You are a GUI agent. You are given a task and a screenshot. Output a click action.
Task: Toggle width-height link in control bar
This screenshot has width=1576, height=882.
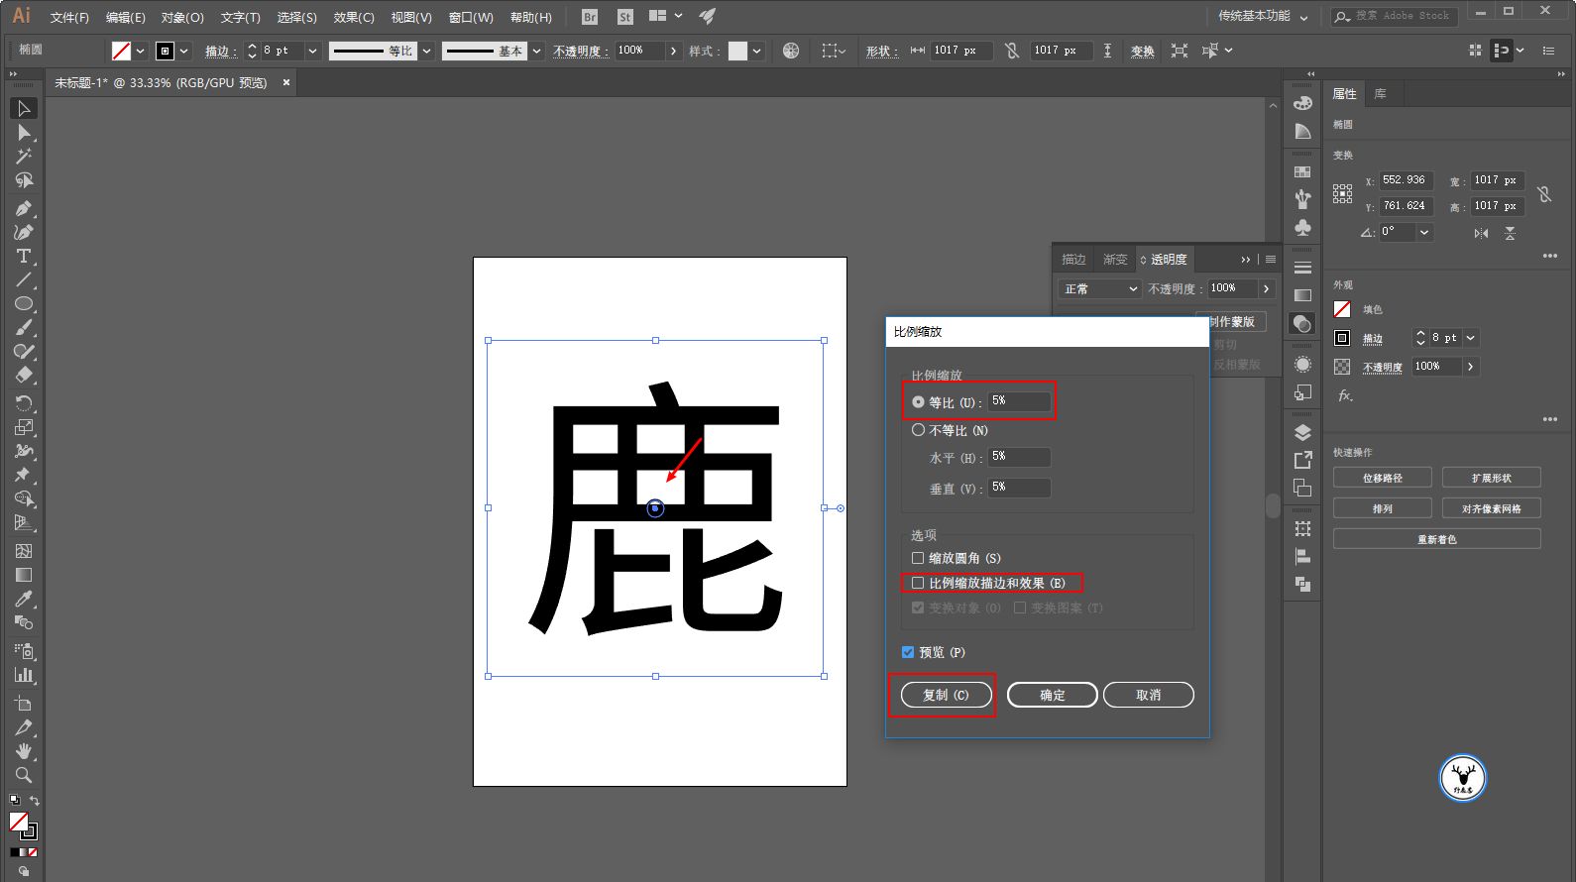point(1012,51)
